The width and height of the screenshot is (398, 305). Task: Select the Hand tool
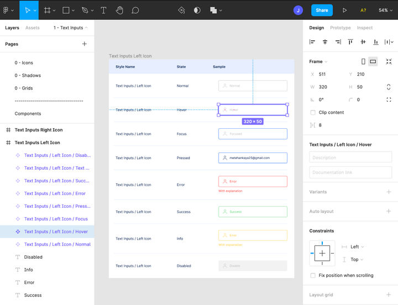(119, 10)
